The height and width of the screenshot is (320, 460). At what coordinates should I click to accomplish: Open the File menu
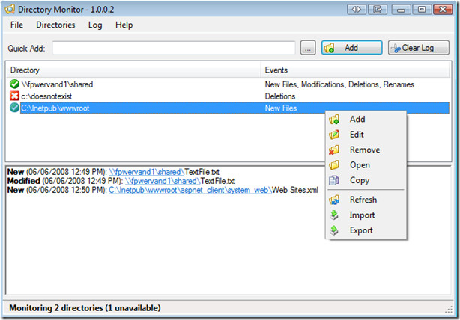pos(16,25)
